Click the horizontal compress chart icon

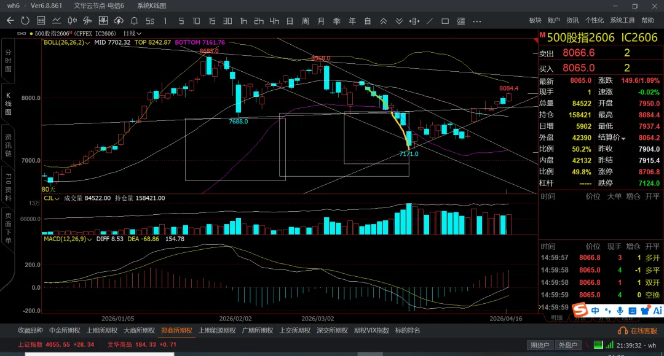coord(414,21)
